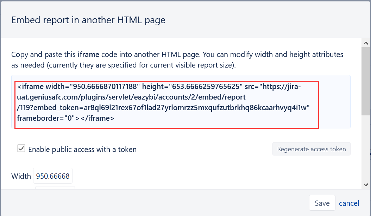Image resolution: width=371 pixels, height=216 pixels.
Task: Click the scrollbar track below the thumb
Action: pos(366,148)
